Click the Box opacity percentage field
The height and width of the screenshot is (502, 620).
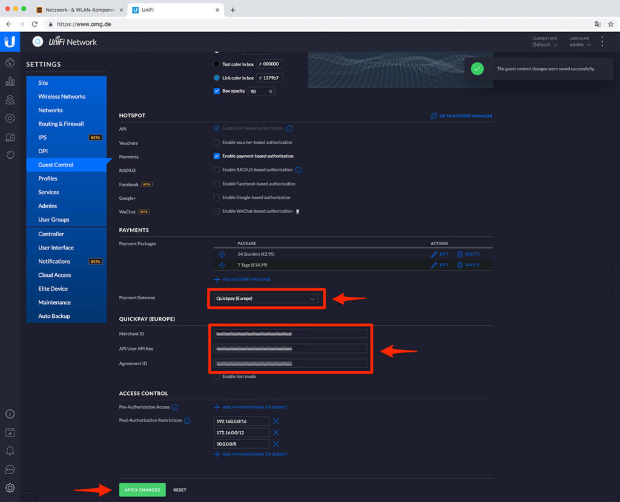click(x=261, y=91)
